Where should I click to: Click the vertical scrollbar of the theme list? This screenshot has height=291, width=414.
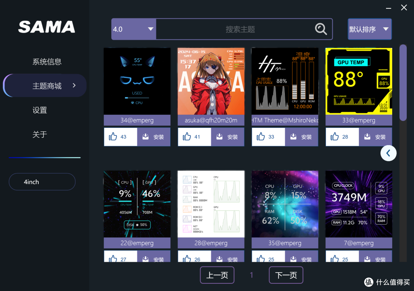pyautogui.click(x=403, y=83)
